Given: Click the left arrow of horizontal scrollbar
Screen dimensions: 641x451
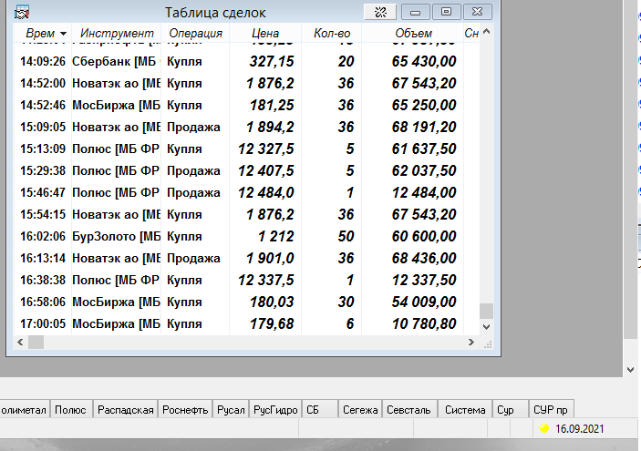Looking at the screenshot, I should (x=20, y=342).
